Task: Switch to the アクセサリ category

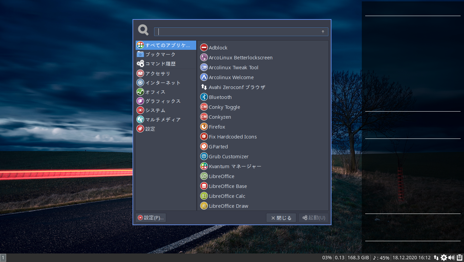Action: [166, 73]
